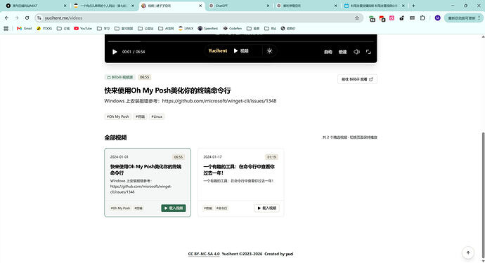Select the #Linux tag
This screenshot has width=485, height=263.
click(x=157, y=116)
